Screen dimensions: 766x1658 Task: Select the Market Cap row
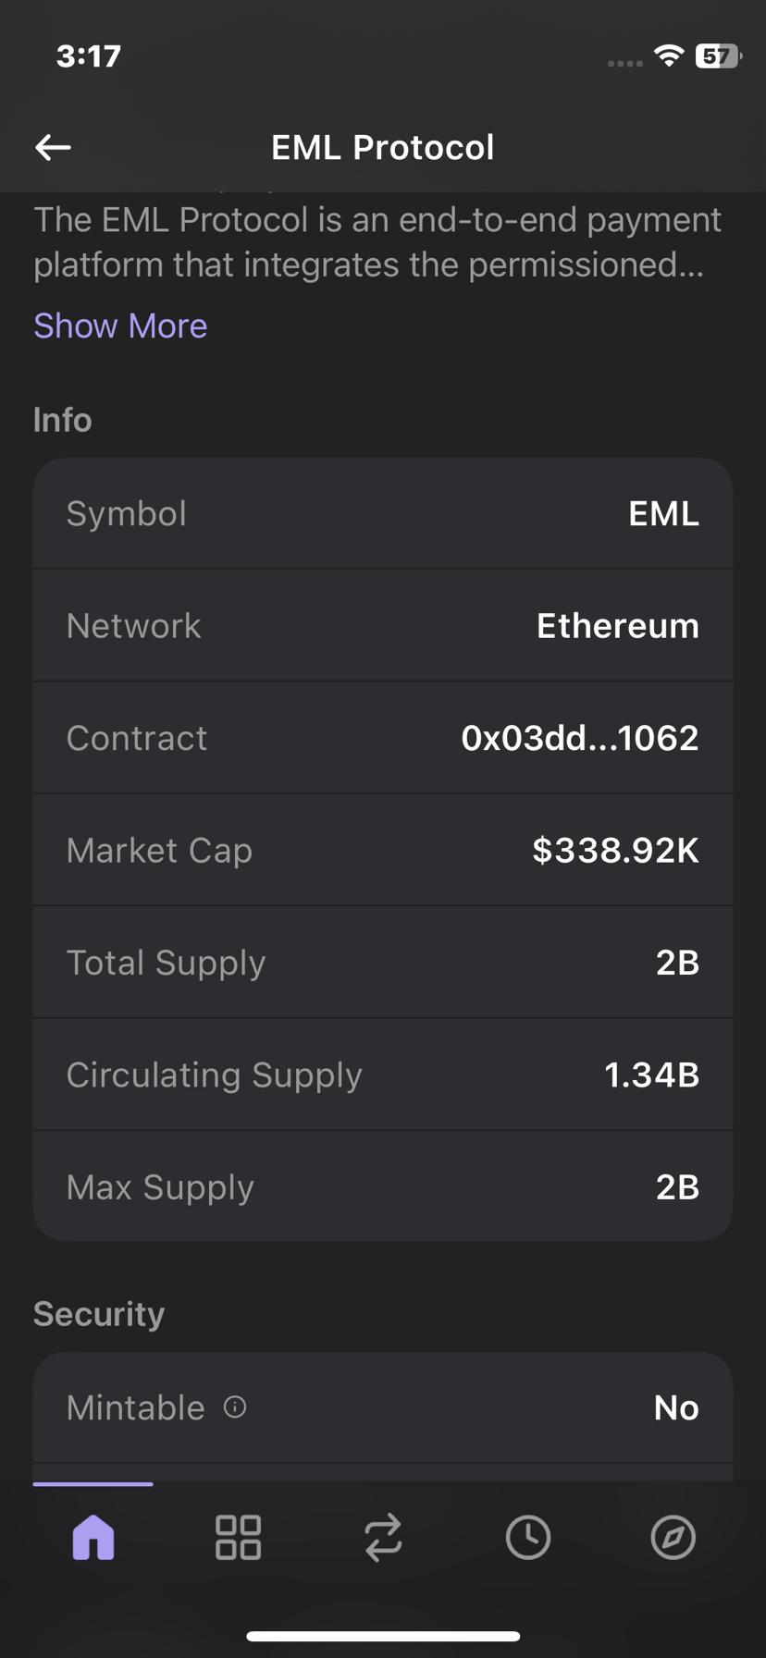383,850
